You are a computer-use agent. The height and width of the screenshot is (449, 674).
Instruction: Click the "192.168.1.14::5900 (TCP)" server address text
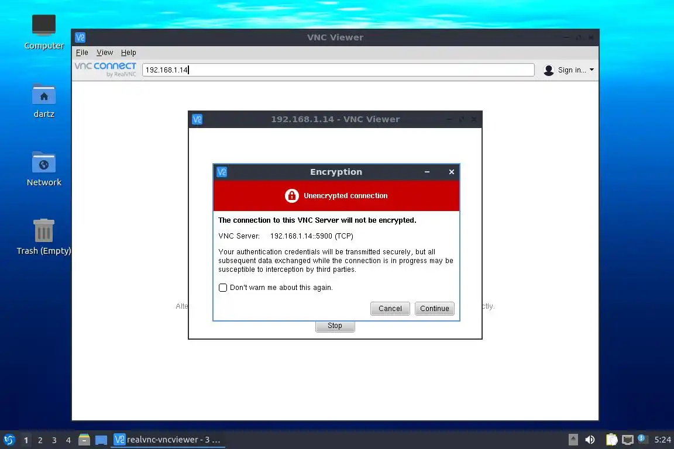click(312, 236)
